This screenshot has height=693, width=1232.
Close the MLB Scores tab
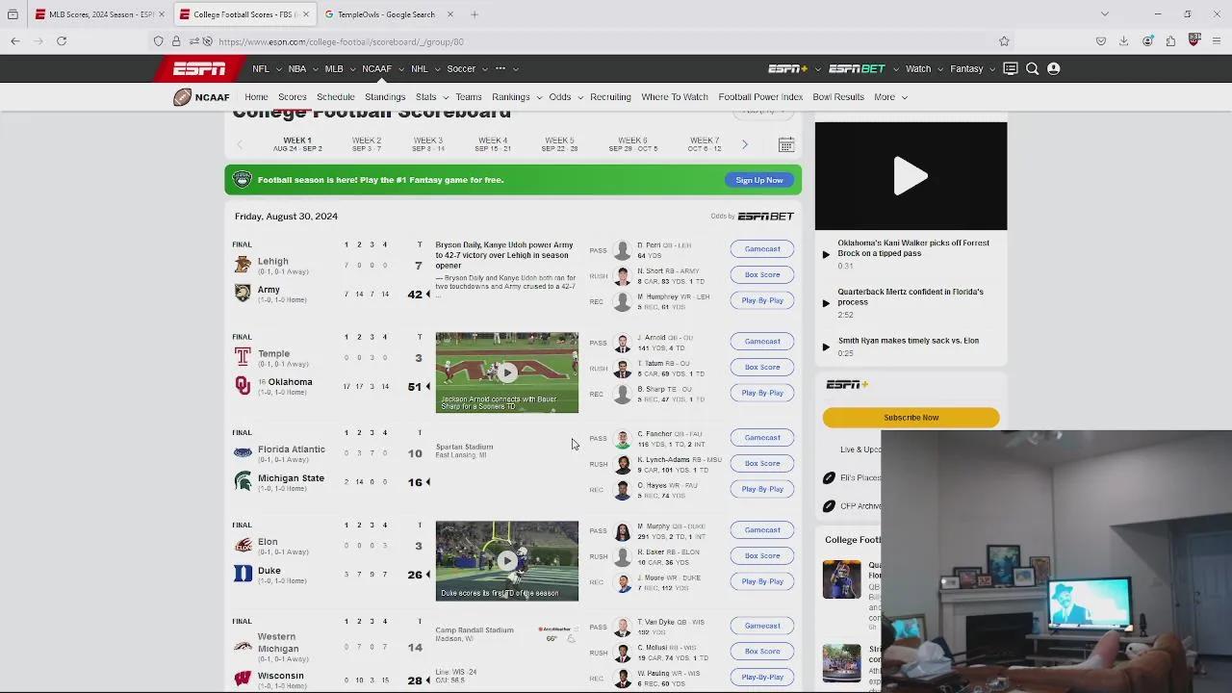click(x=162, y=14)
